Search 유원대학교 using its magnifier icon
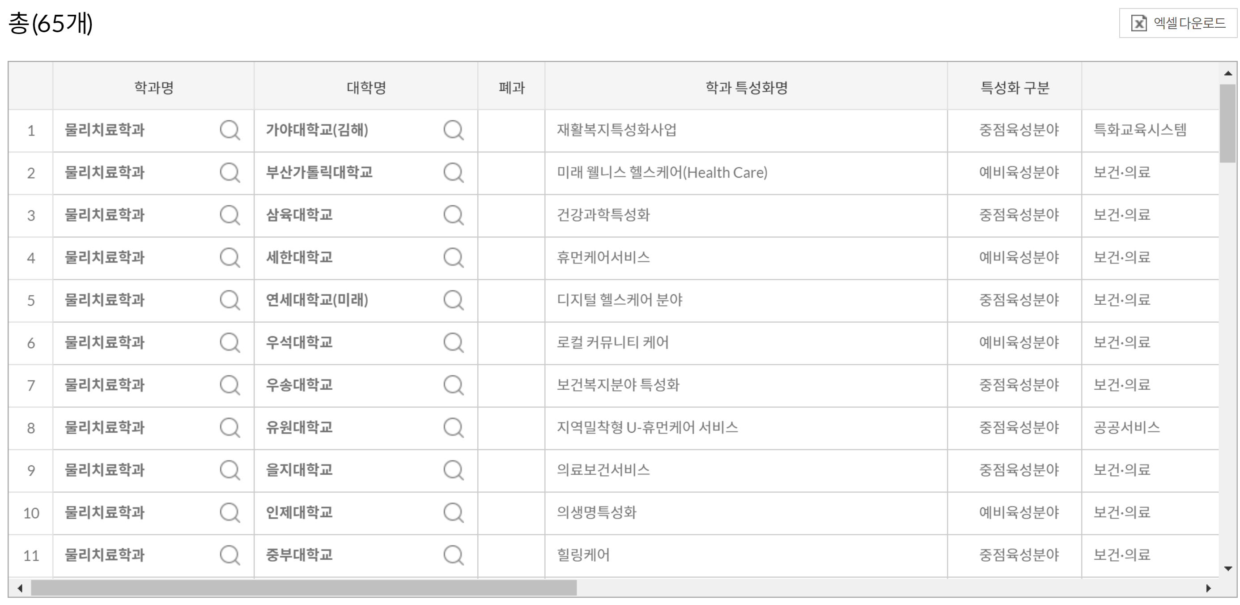Viewport: 1240px width, 605px height. [453, 427]
